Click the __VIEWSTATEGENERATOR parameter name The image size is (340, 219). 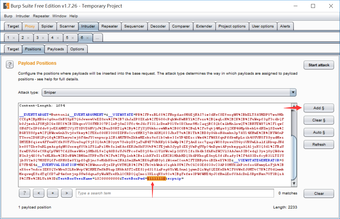tap(257, 160)
